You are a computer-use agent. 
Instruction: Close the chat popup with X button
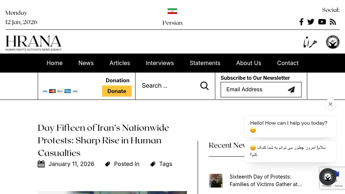[331, 104]
